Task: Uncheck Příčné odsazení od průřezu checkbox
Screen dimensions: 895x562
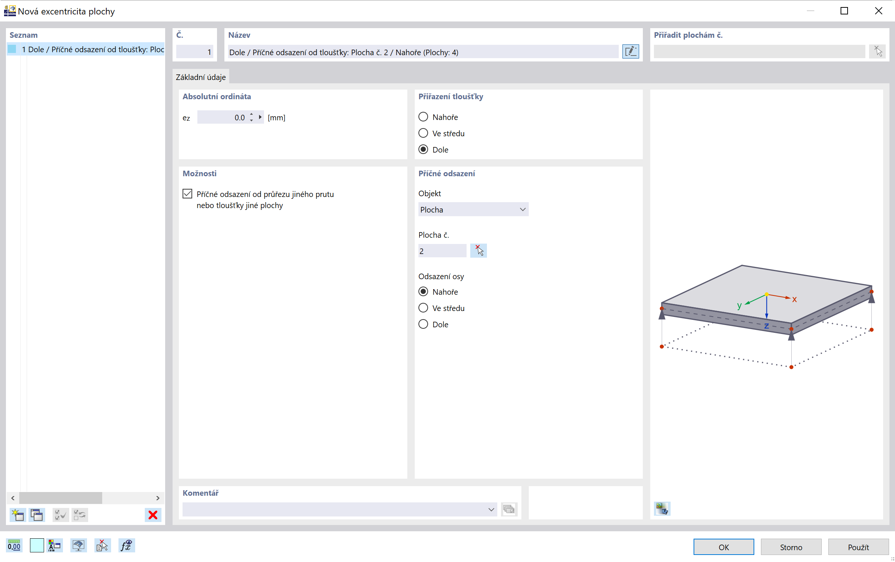Action: pyautogui.click(x=187, y=194)
